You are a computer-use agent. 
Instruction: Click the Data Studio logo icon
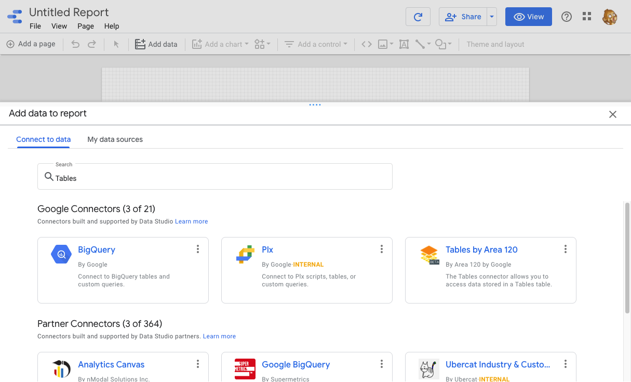(x=15, y=17)
